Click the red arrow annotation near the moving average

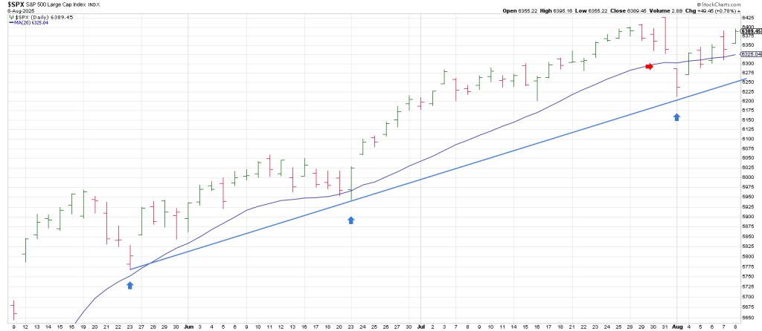pyautogui.click(x=649, y=67)
